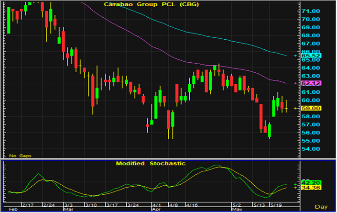This screenshot has width=337, height=213.
Task: Click the 3/3 date axis label
Action: pos(68,205)
